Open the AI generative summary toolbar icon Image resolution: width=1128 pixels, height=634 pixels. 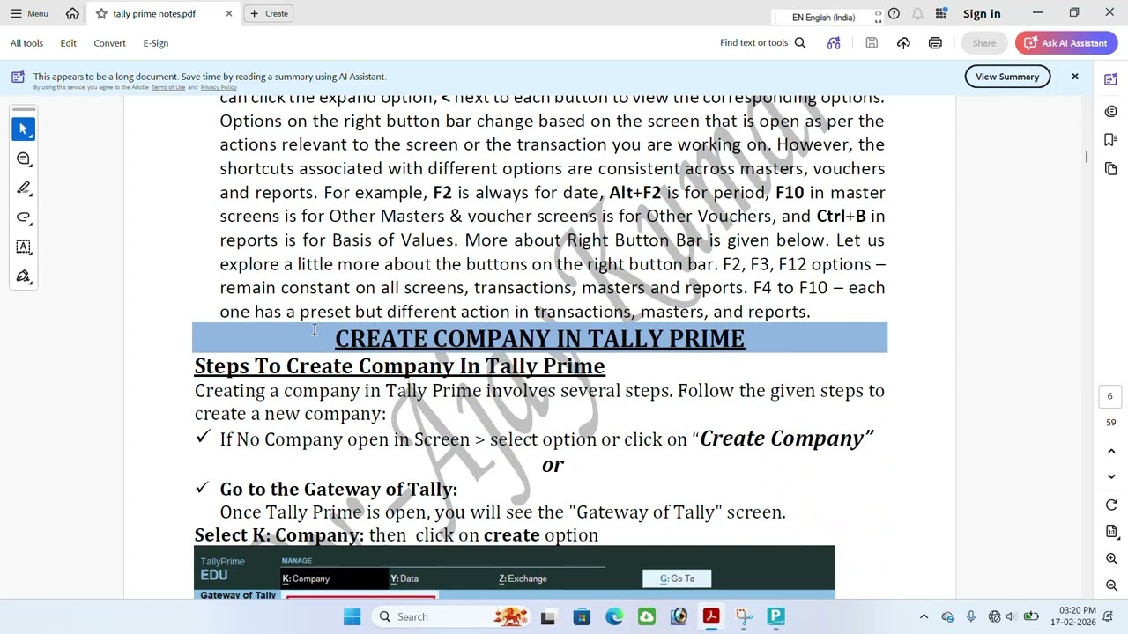[x=834, y=43]
